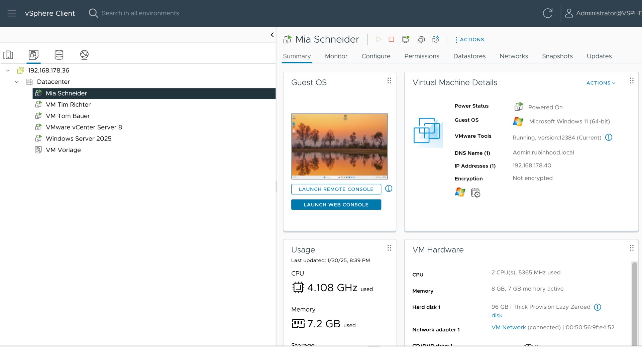Click the guest OS console thumbnail

(339, 146)
